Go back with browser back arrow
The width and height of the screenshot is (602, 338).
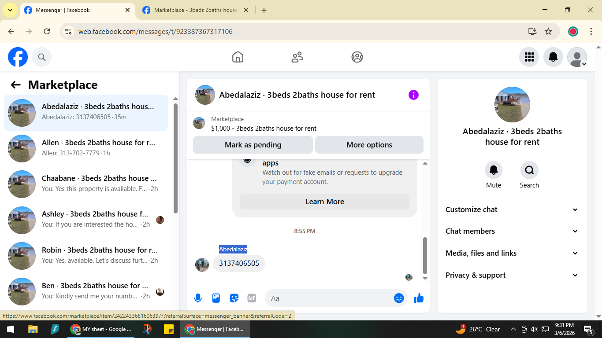coord(11,31)
